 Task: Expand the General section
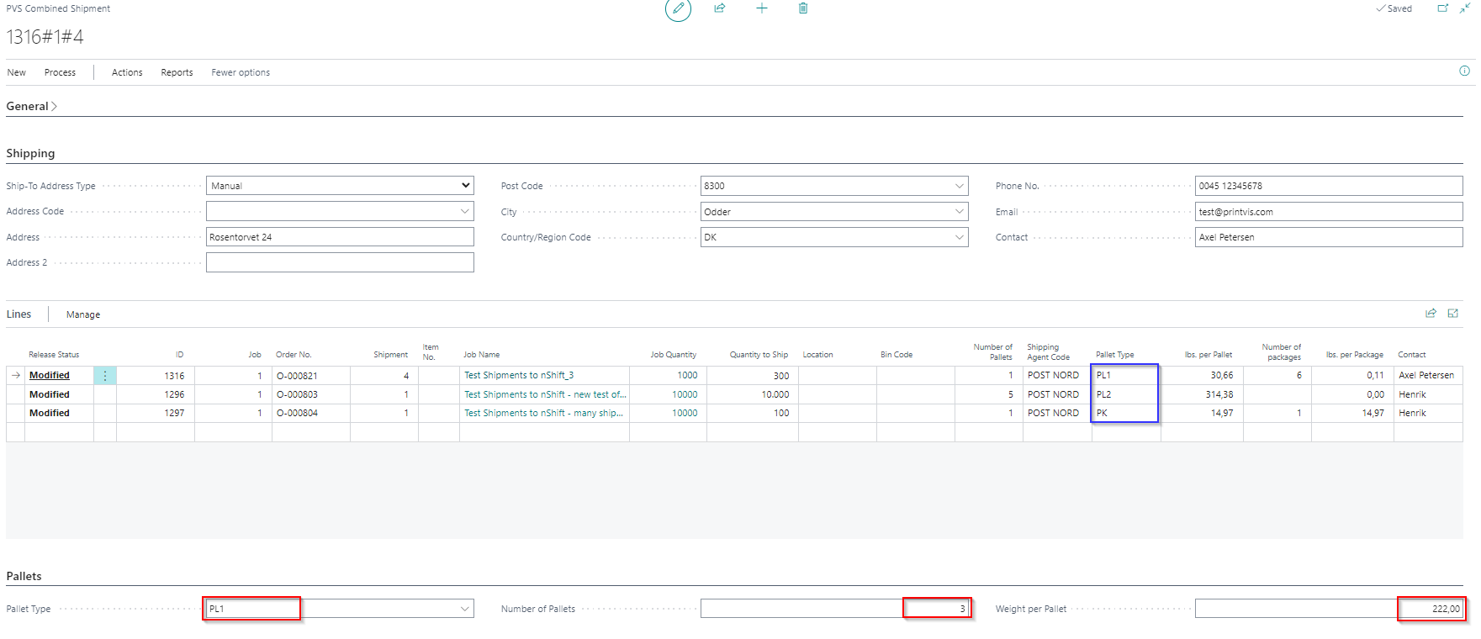31,106
